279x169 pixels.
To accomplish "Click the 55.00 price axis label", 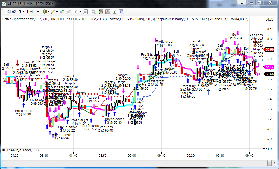I will (x=269, y=139).
